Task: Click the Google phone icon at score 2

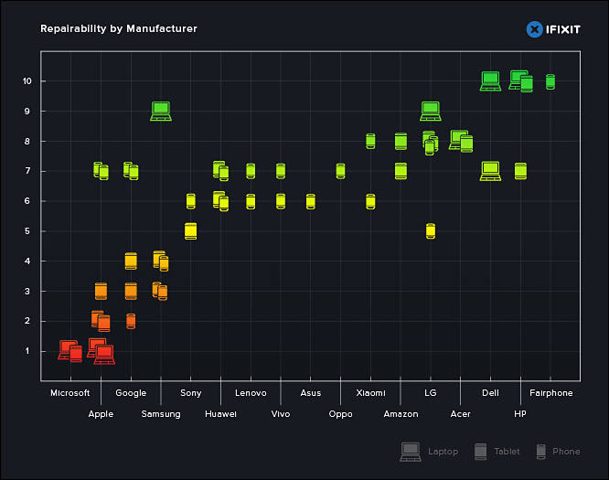Action: (131, 321)
